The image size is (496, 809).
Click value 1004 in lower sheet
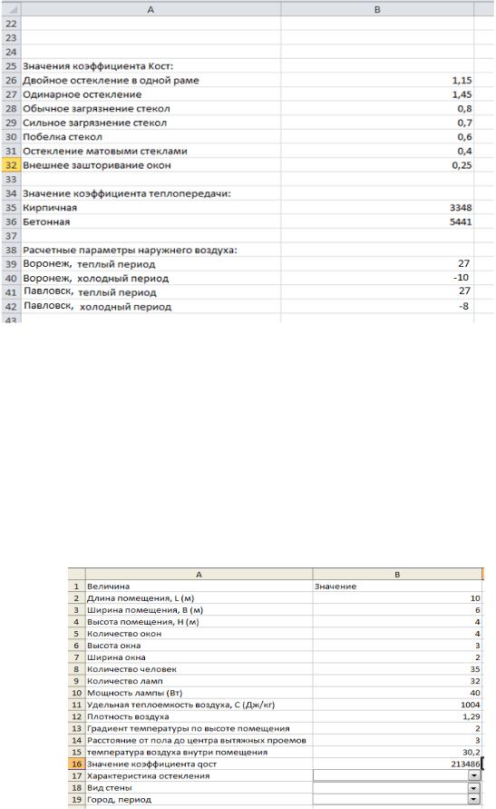[x=471, y=705]
